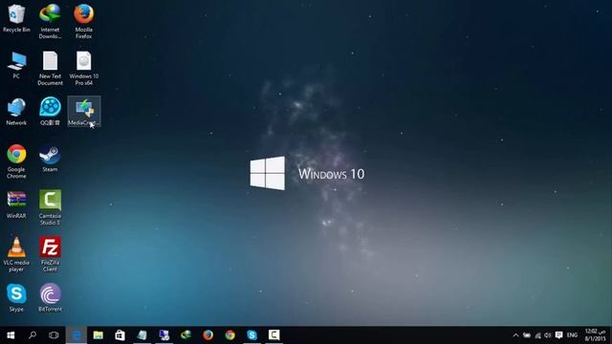
Task: Open taskbar Search magnifier
Action: (33, 335)
